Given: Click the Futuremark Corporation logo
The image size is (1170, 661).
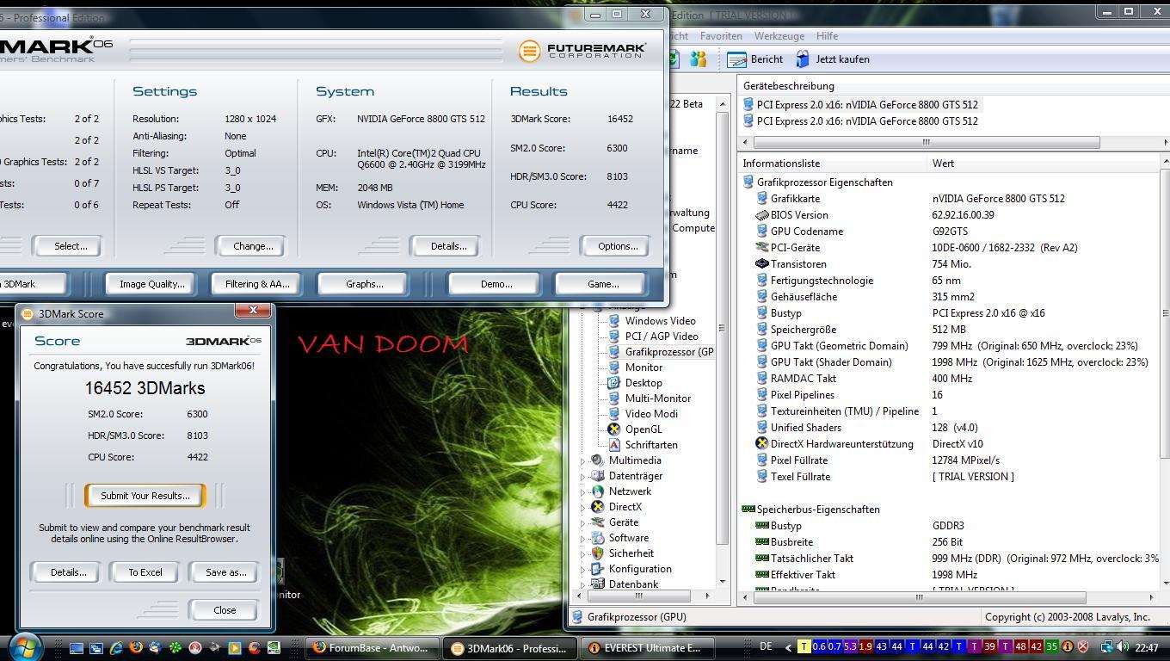Looking at the screenshot, I should pyautogui.click(x=582, y=51).
